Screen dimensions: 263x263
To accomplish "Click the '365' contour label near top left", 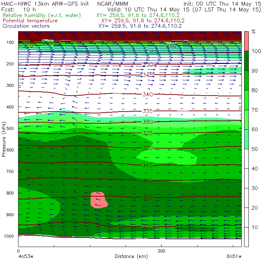I will pyautogui.click(x=48, y=43).
